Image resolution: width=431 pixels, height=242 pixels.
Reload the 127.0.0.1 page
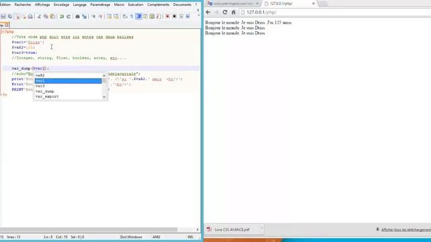pos(225,12)
